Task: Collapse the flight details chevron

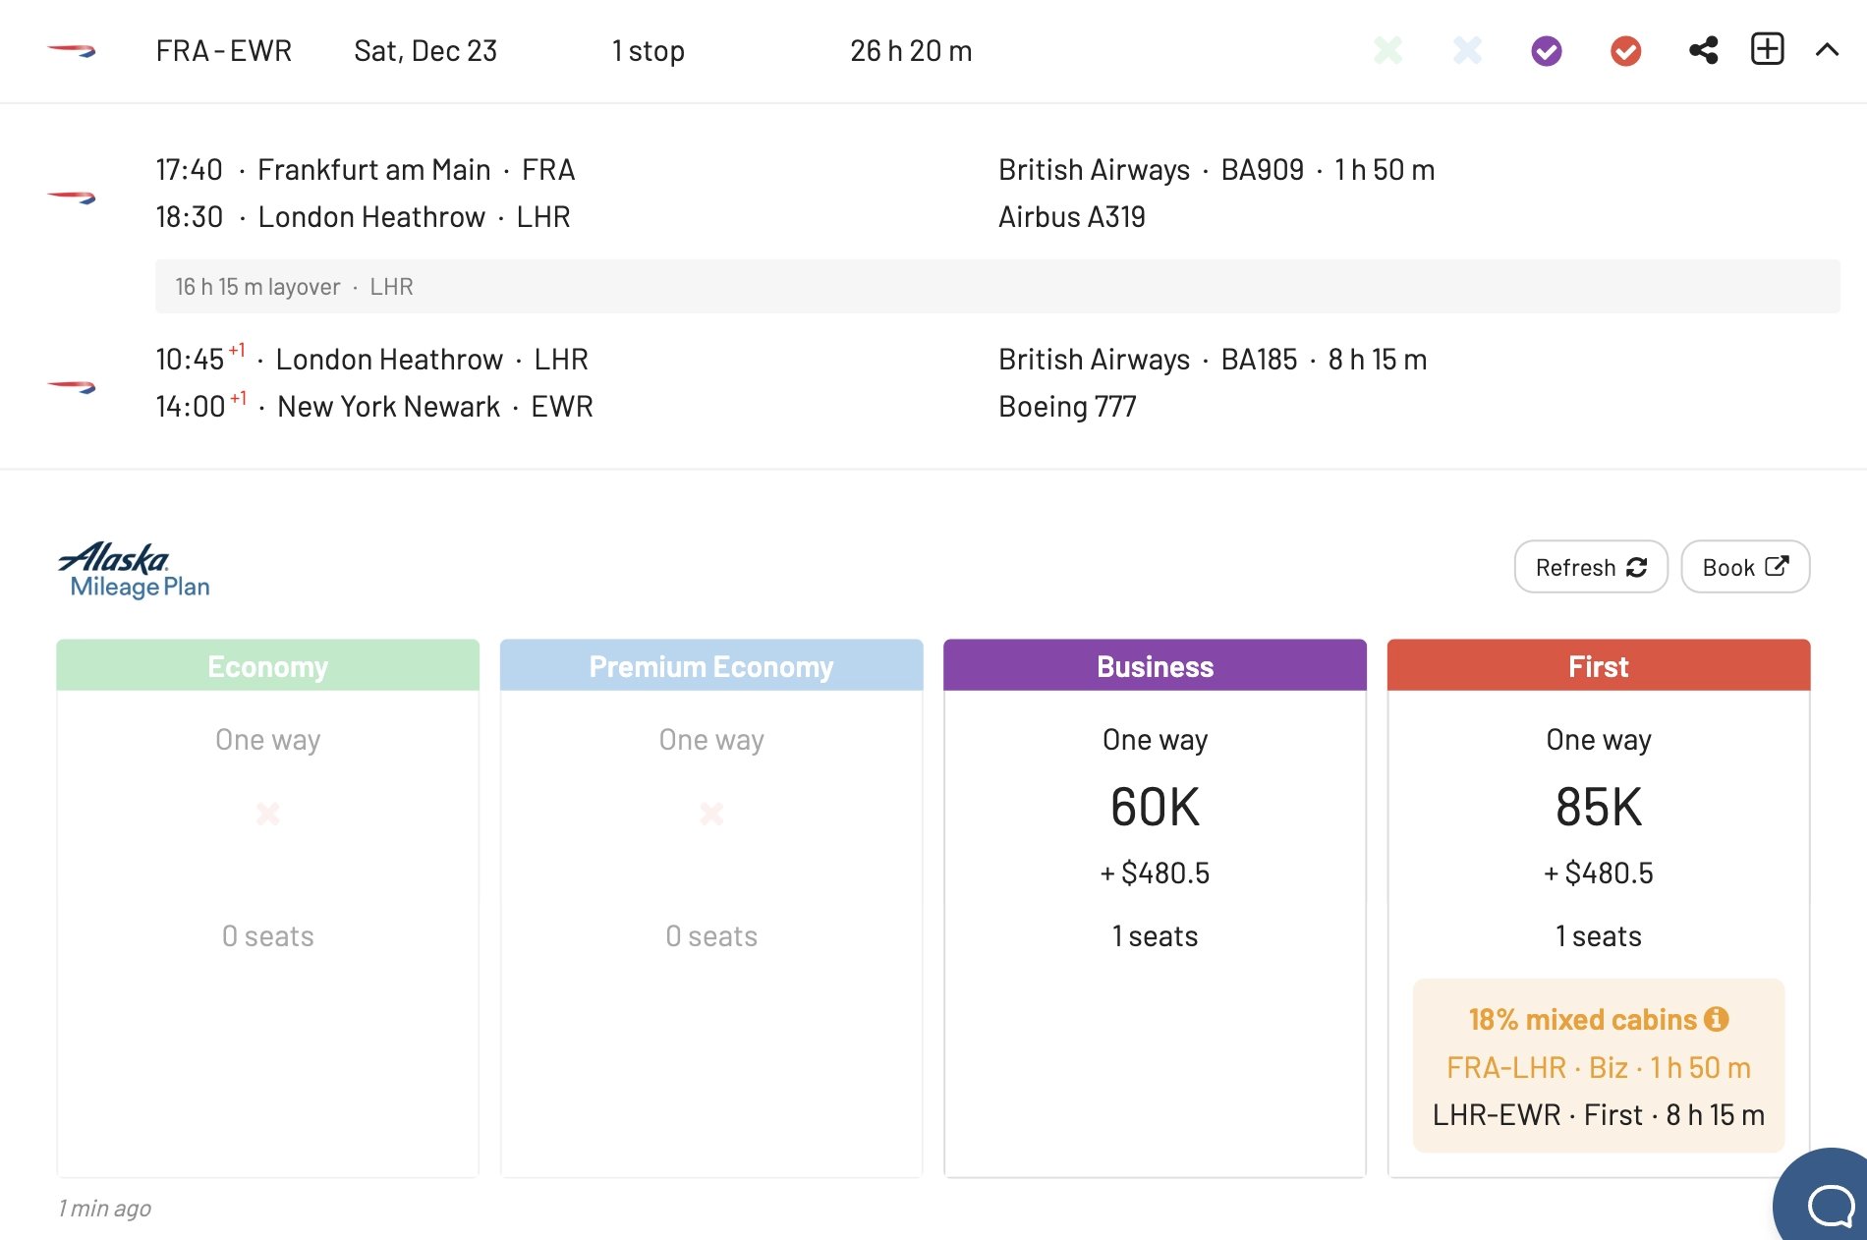Action: 1827,50
